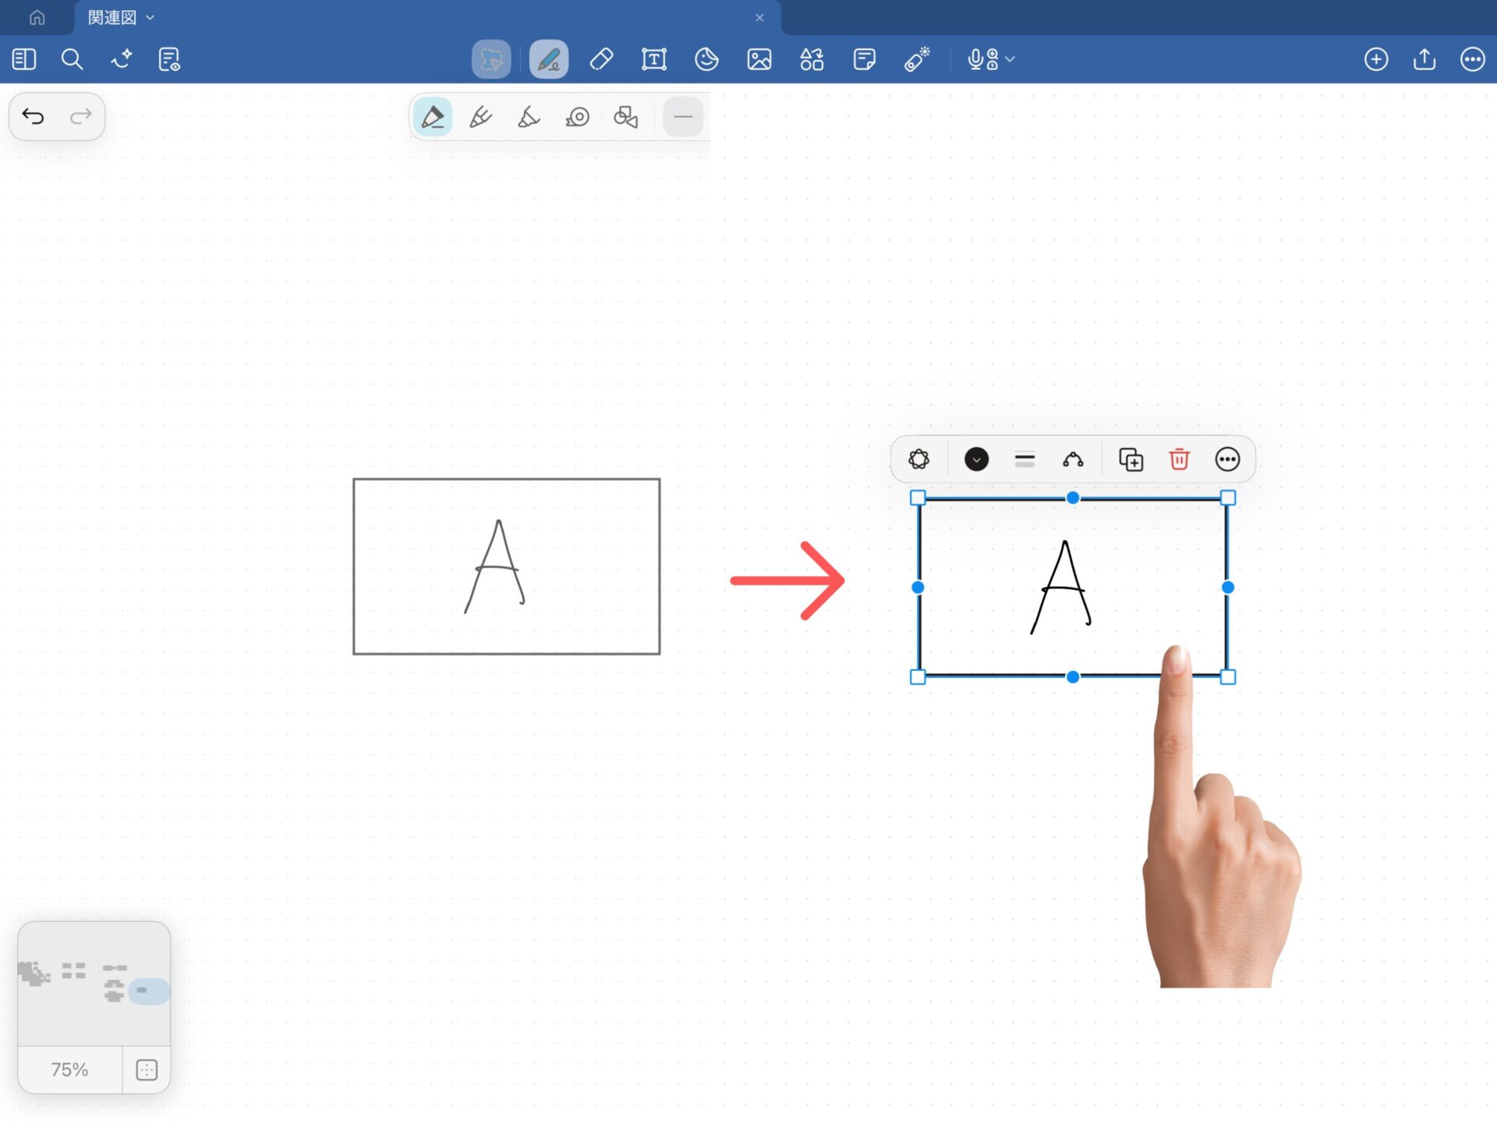Toggle the sidebar panel

click(x=24, y=59)
